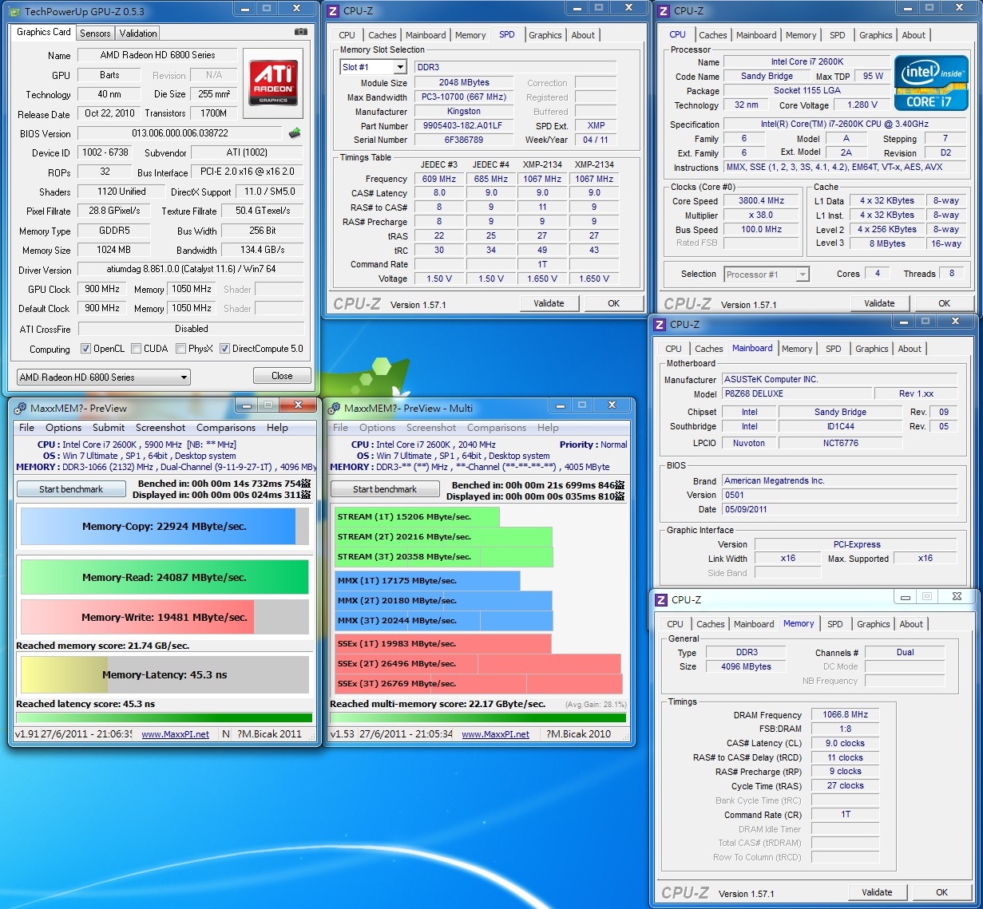Uncheck the OpenCL checkbox
983x909 pixels.
click(x=86, y=349)
